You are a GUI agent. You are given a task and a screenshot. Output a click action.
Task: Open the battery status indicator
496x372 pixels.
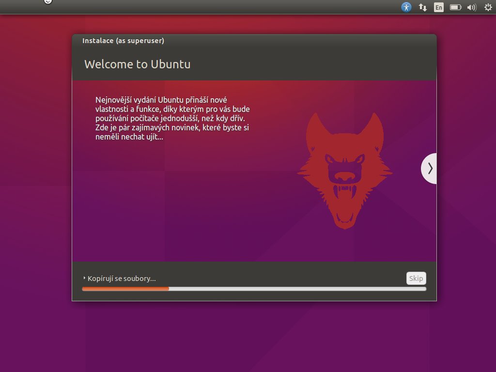point(455,7)
